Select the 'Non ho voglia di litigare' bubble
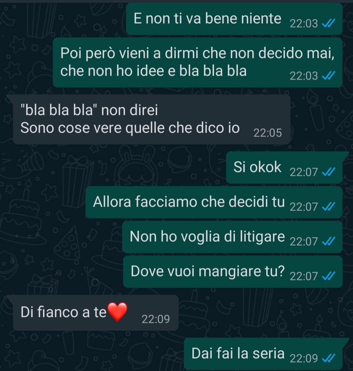Viewport: 353px width, 371px height. (x=232, y=237)
